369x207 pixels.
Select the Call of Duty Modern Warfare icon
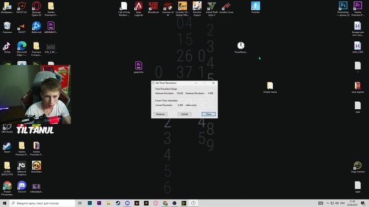[x=124, y=9]
